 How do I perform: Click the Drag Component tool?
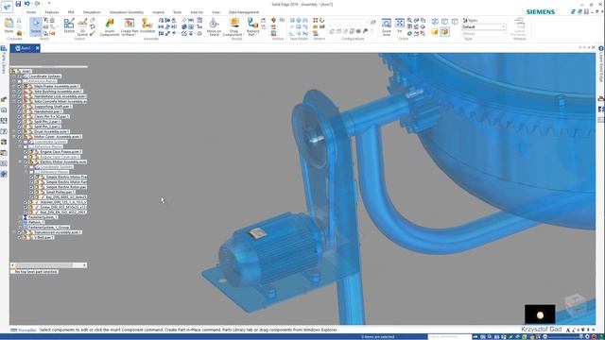click(233, 27)
